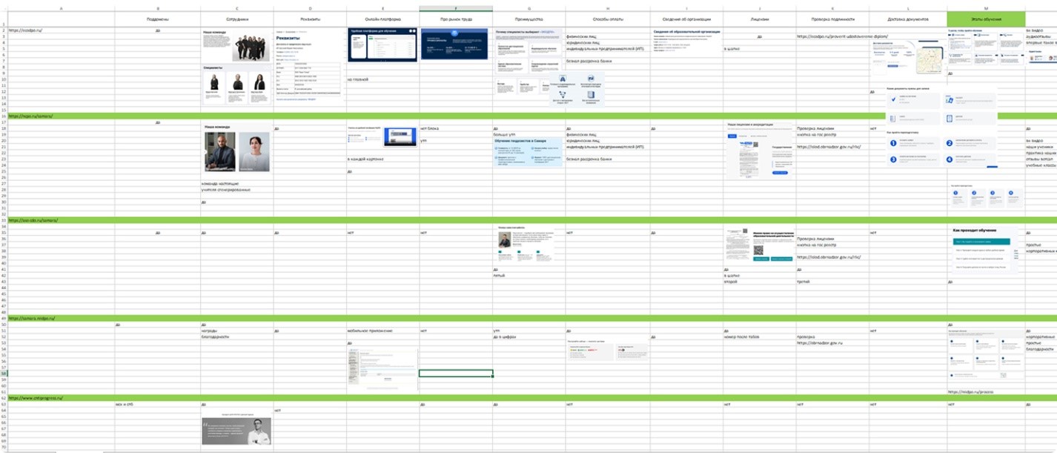Click the rmdpo.ru/process link
Viewport: 1057px width, 453px height.
pos(970,391)
